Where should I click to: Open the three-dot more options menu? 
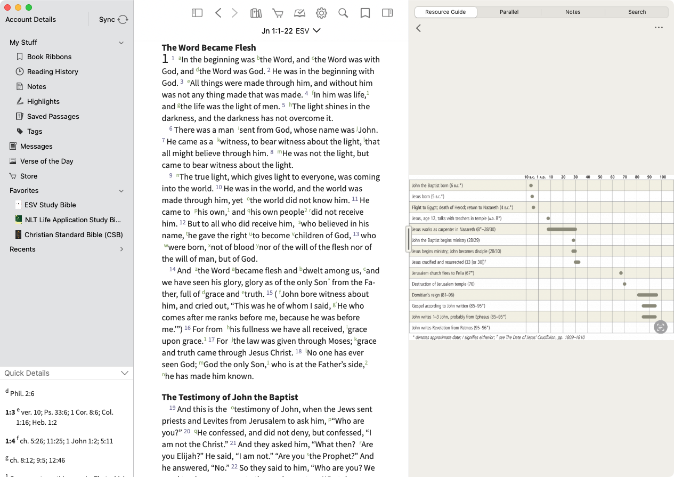(659, 28)
